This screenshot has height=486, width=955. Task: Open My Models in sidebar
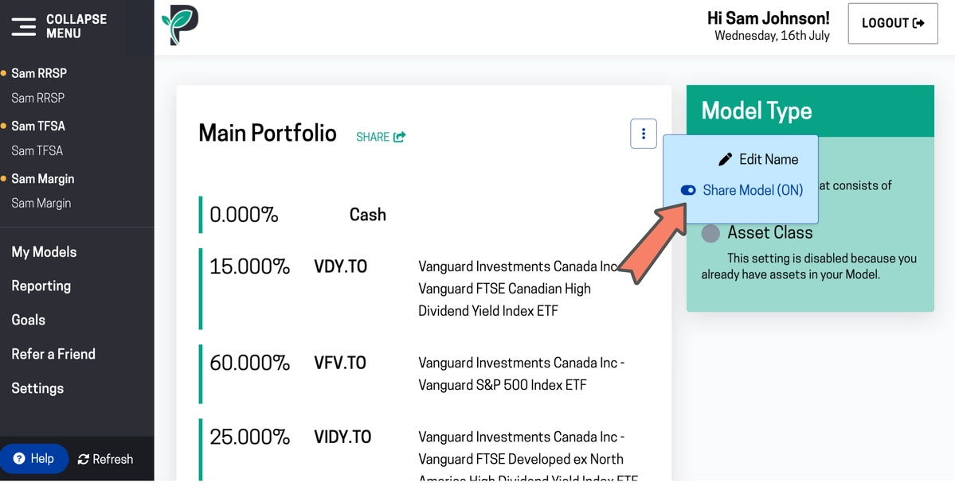(x=44, y=252)
